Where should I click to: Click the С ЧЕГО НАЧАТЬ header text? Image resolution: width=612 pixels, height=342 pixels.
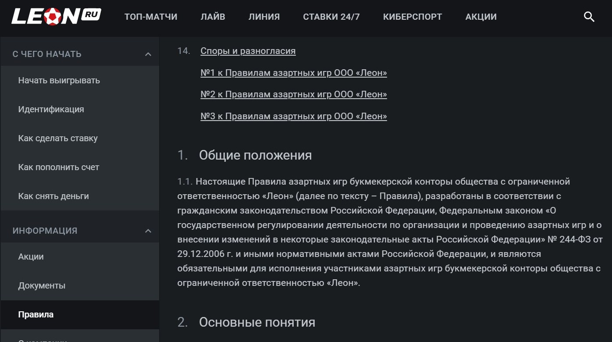[x=47, y=54]
